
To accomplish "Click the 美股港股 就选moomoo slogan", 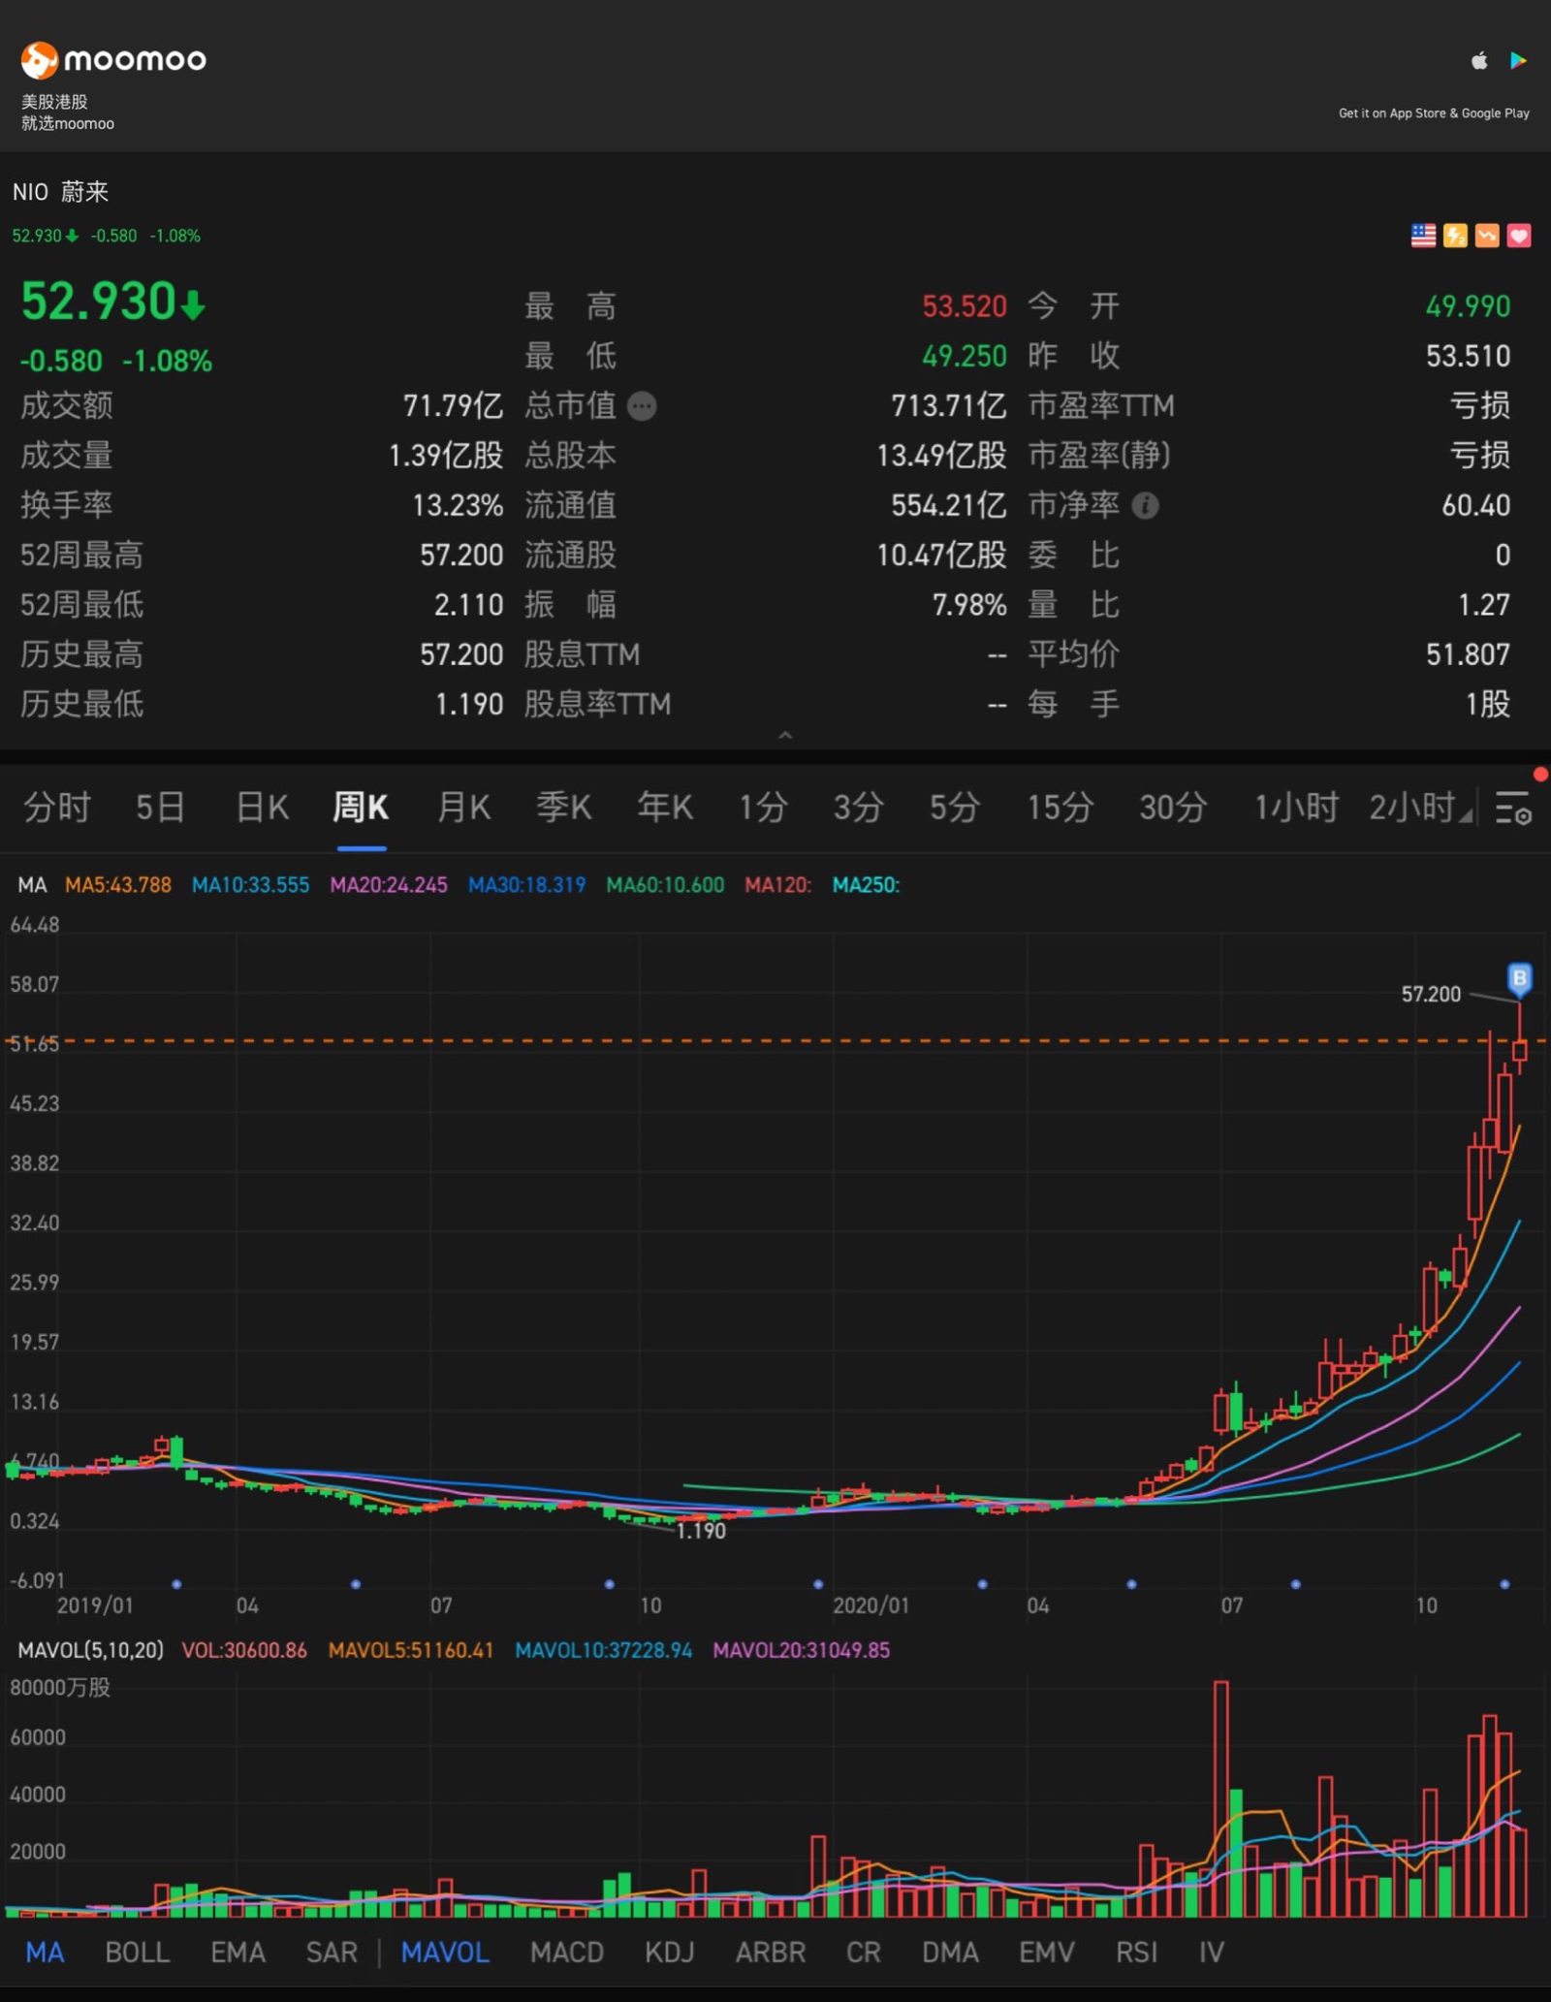I will pos(68,112).
